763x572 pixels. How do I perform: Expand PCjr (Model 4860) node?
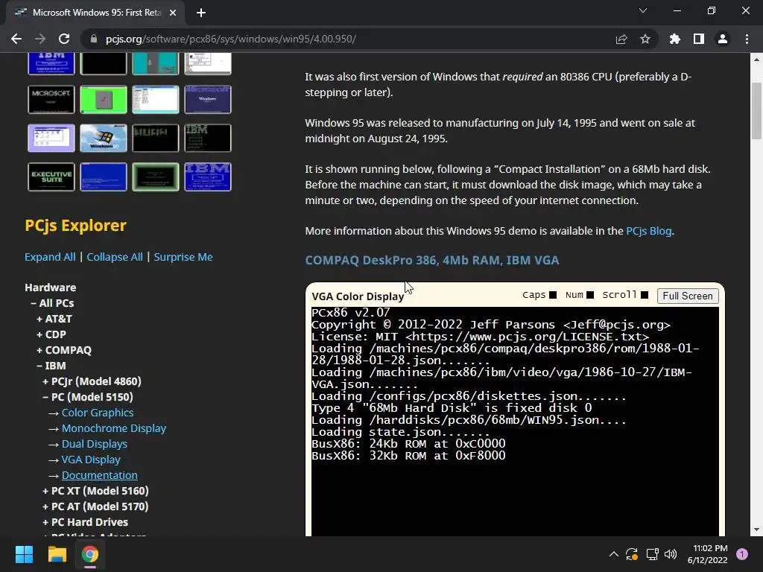[x=92, y=381]
